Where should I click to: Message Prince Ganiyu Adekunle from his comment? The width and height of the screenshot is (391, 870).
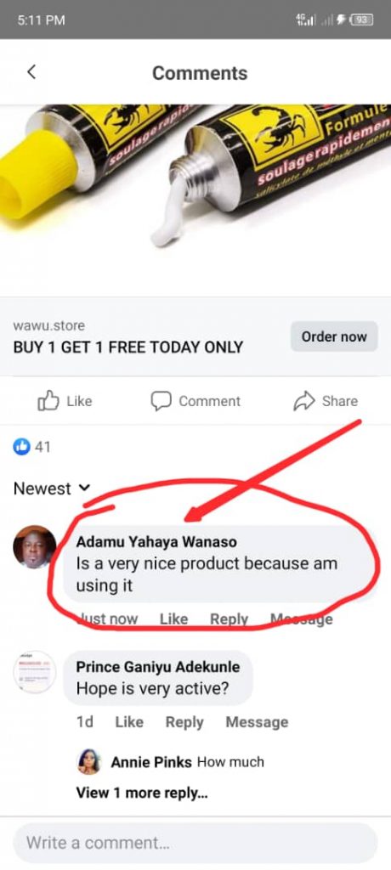(x=257, y=722)
